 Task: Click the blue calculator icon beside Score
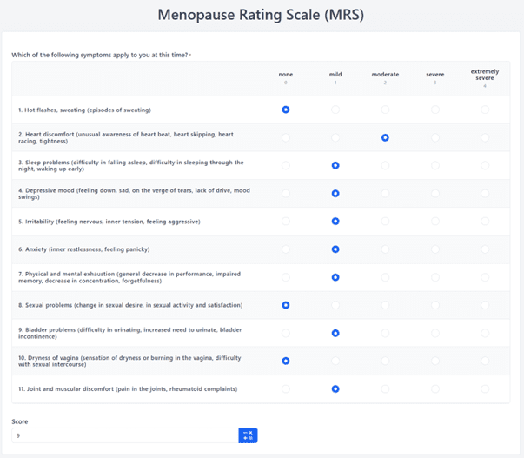[248, 435]
